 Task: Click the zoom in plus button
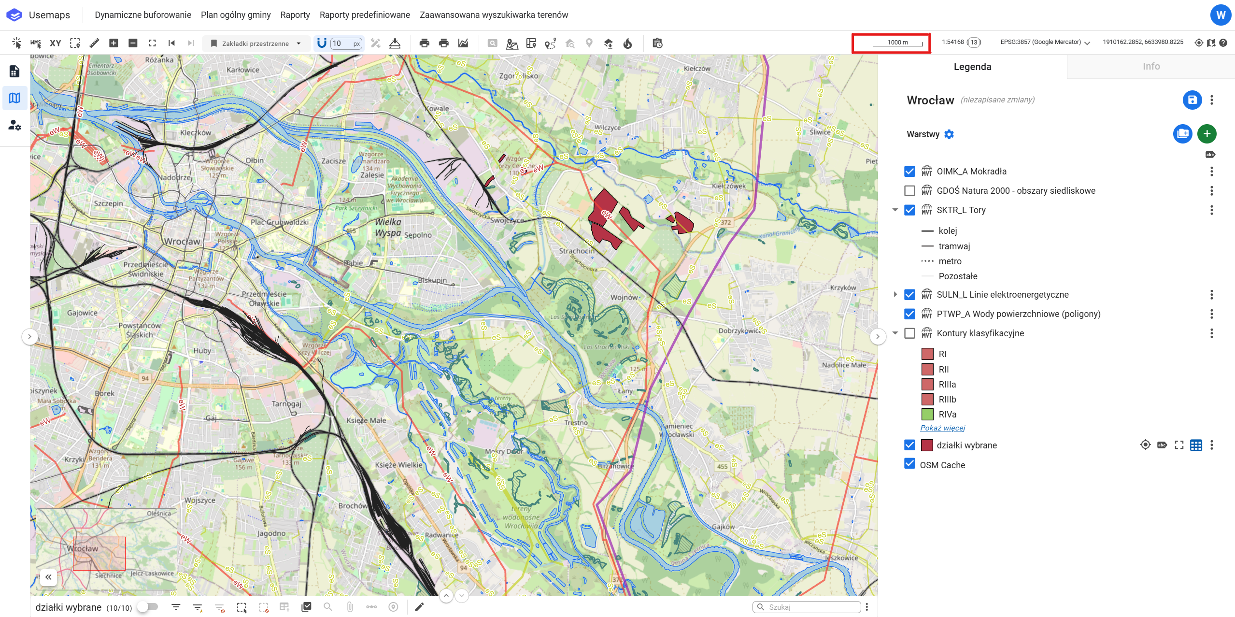click(x=114, y=43)
